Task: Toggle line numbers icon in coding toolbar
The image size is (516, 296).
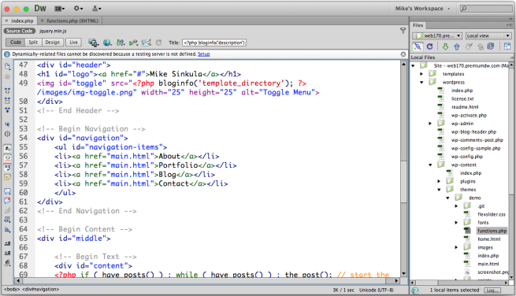Action: (x=7, y=148)
